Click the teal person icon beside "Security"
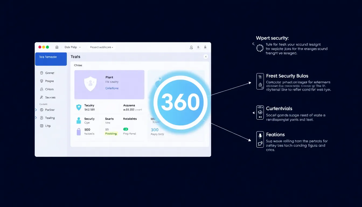The image size is (362, 207). pyautogui.click(x=79, y=120)
